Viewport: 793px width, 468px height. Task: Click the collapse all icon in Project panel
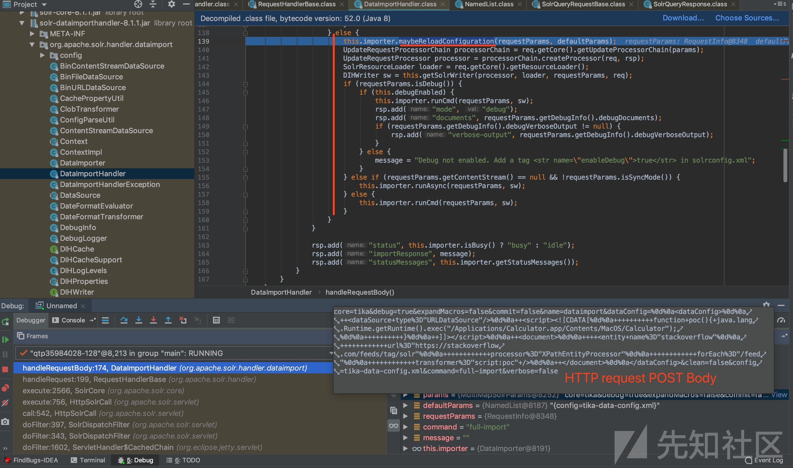[153, 4]
